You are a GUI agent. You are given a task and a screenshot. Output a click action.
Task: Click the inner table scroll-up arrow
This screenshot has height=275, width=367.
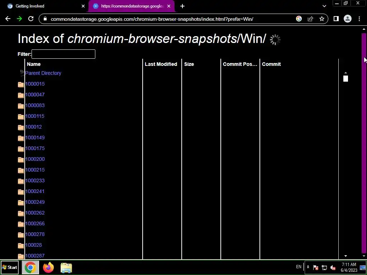pyautogui.click(x=345, y=73)
